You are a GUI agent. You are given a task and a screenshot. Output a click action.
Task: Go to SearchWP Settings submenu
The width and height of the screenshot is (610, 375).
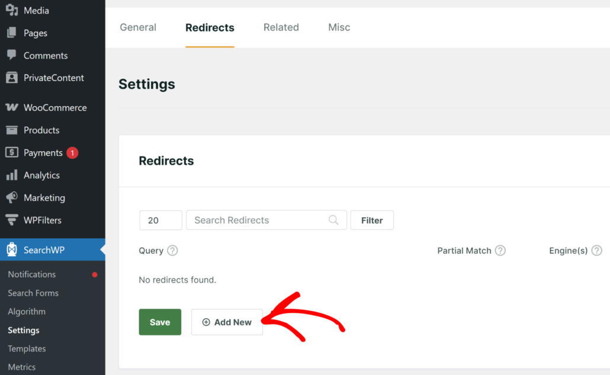(23, 330)
